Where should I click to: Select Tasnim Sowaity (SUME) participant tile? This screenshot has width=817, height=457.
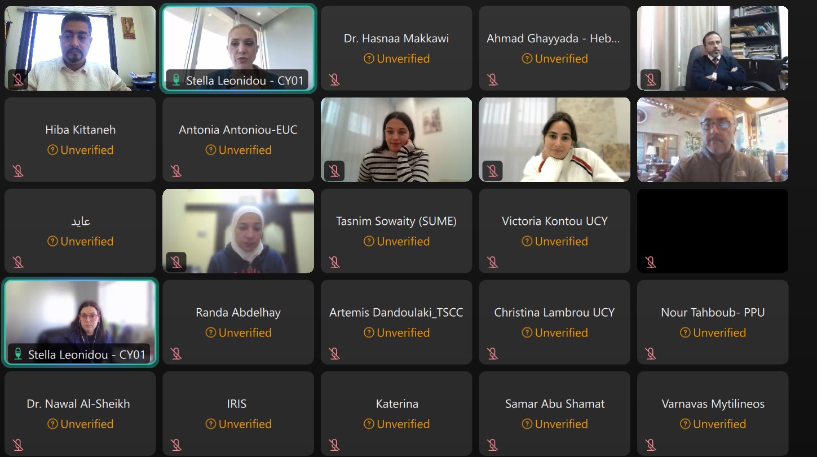coord(396,231)
